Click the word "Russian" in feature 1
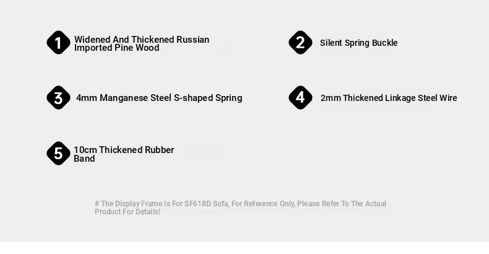Screen dimensions: 489x254 coord(193,40)
